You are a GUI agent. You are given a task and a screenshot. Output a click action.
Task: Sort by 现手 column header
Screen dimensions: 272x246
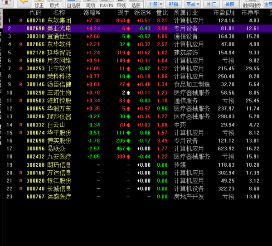tap(123, 13)
